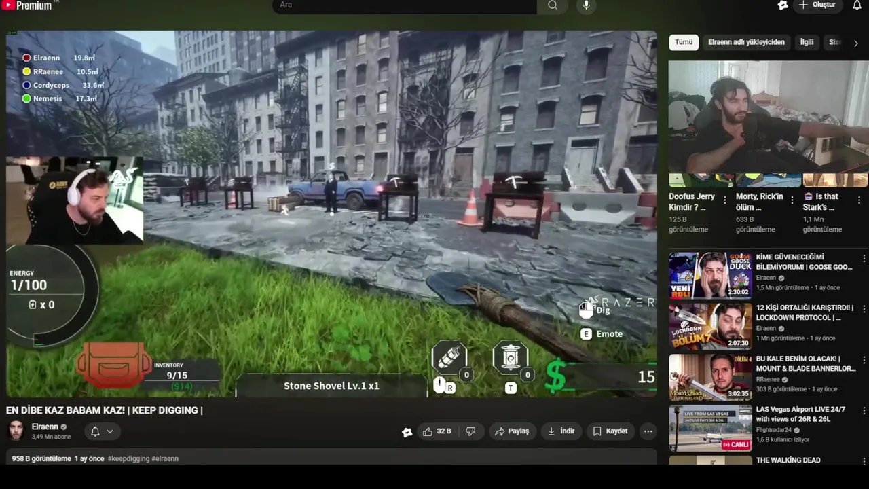Open subscription notification bell dropdown
The height and width of the screenshot is (489, 869).
coord(102,431)
